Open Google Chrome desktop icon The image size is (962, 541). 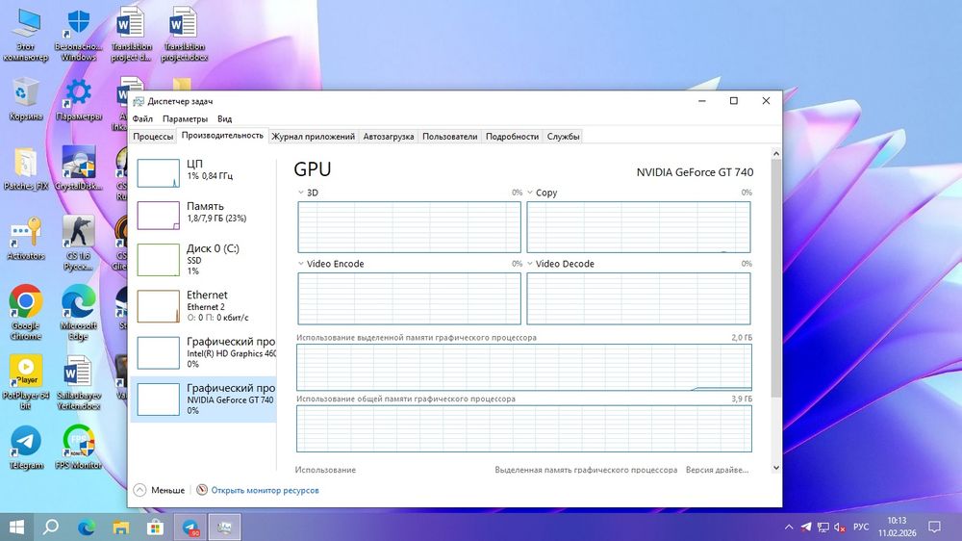pyautogui.click(x=25, y=312)
